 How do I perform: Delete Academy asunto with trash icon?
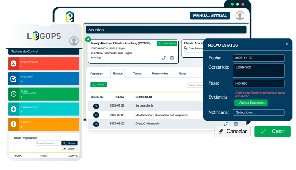click(172, 58)
